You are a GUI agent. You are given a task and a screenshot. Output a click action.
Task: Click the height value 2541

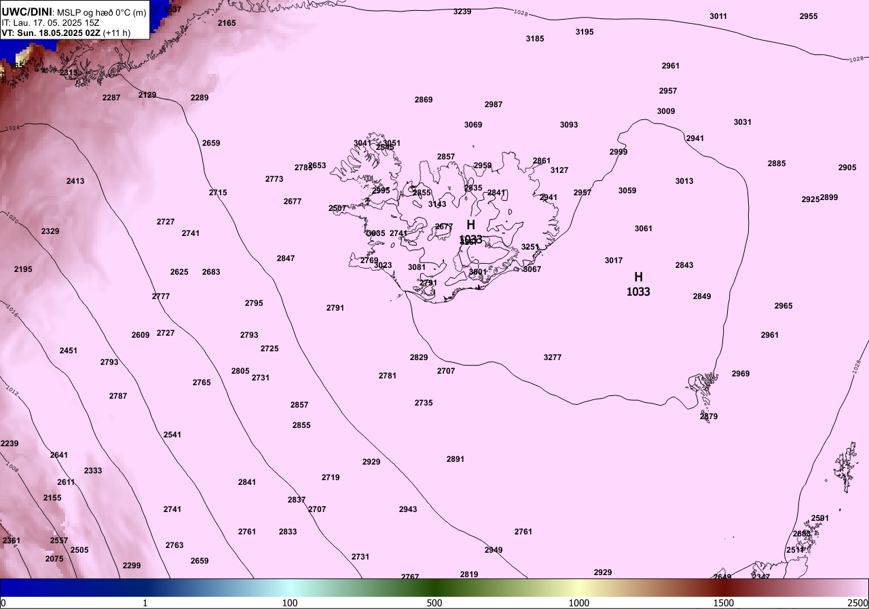coord(172,435)
